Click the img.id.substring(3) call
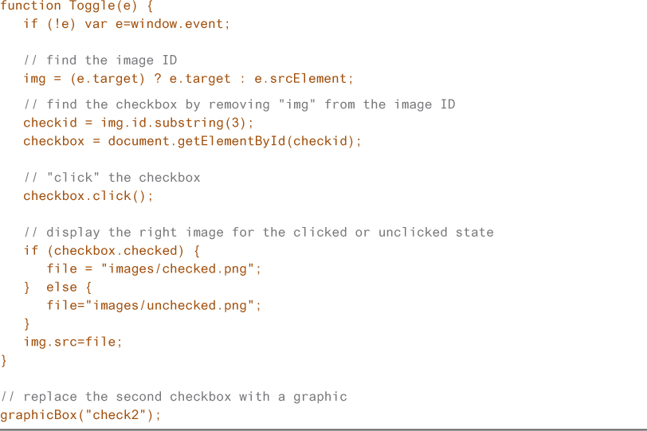647x431 pixels. [x=177, y=123]
